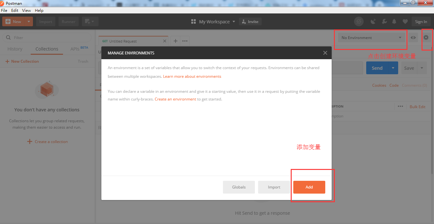Click the Bulk Edit link
This screenshot has height=224, width=434.
pos(418,107)
